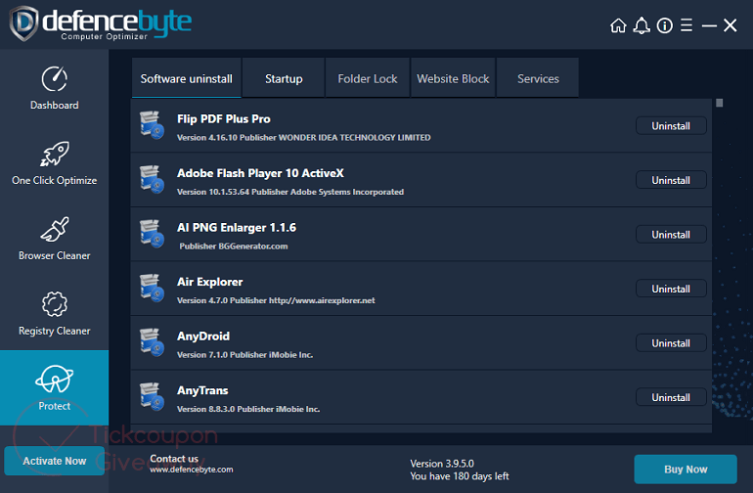Open the hamburger menu icon
The image size is (753, 493).
[687, 25]
